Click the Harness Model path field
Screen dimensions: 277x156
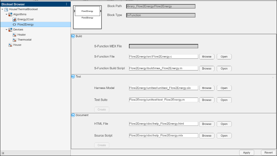point(163,88)
